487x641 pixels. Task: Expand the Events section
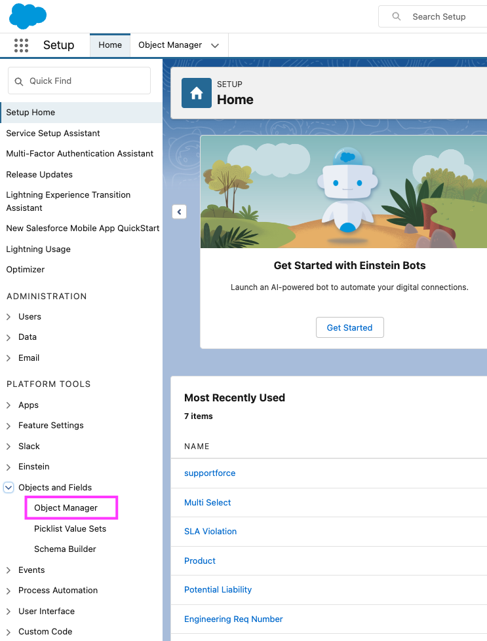click(x=9, y=570)
